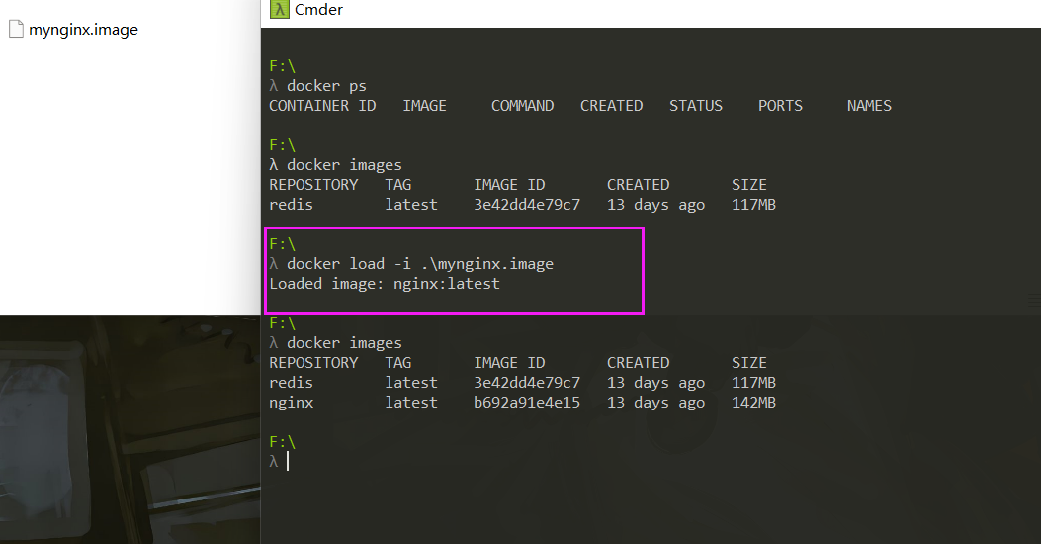Click the active prompt cursor line
This screenshot has height=544, width=1041.
(280, 462)
